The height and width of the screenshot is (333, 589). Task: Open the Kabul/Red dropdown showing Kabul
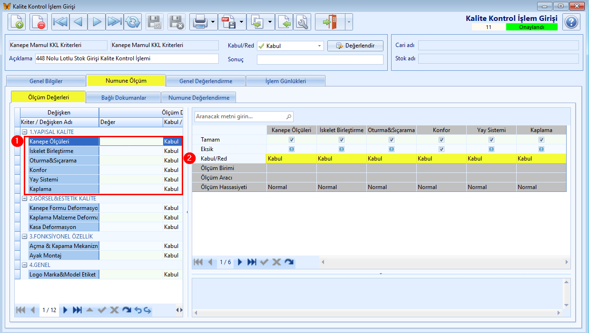pyautogui.click(x=320, y=46)
